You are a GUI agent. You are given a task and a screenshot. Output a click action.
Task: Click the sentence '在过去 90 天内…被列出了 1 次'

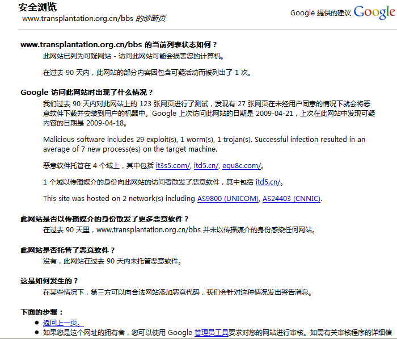point(147,73)
